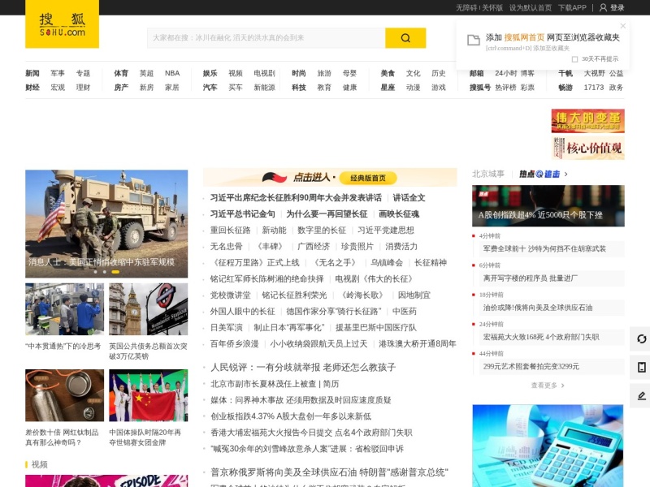Open 离开写字楼的程序员 news item

click(531, 278)
